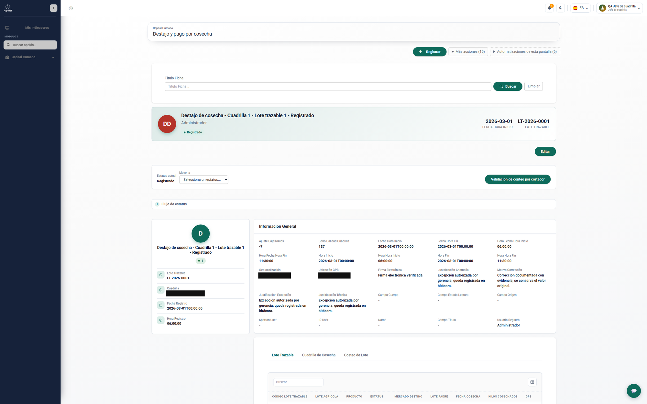Expand Más acciones (15)
647x404 pixels.
pyautogui.click(x=468, y=52)
